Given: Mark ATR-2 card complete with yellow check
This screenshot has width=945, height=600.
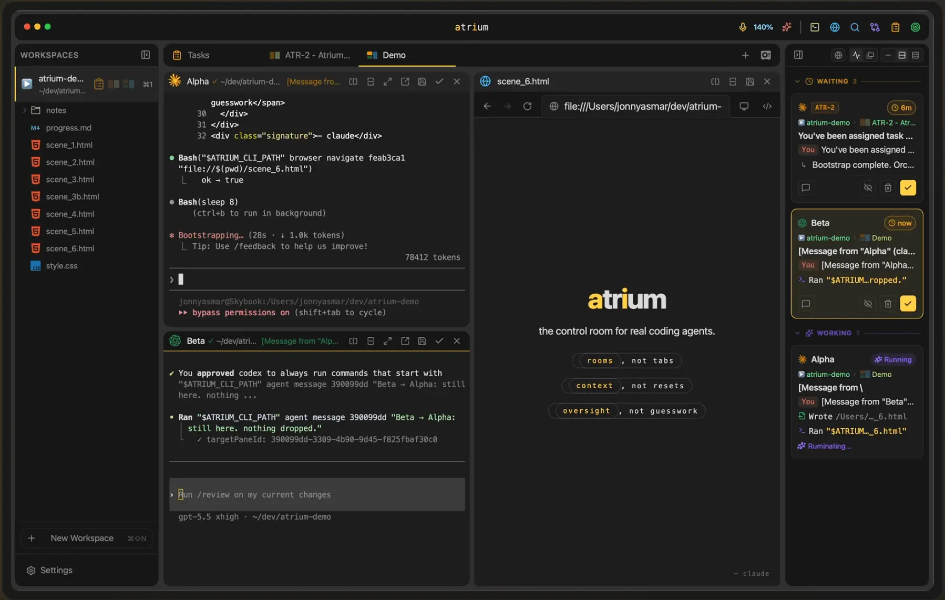Looking at the screenshot, I should coord(908,188).
